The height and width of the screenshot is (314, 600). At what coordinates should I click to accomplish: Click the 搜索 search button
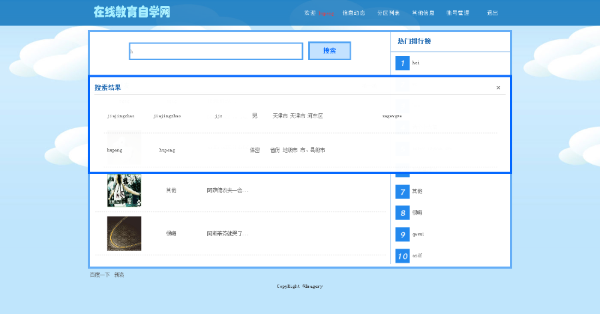[329, 51]
